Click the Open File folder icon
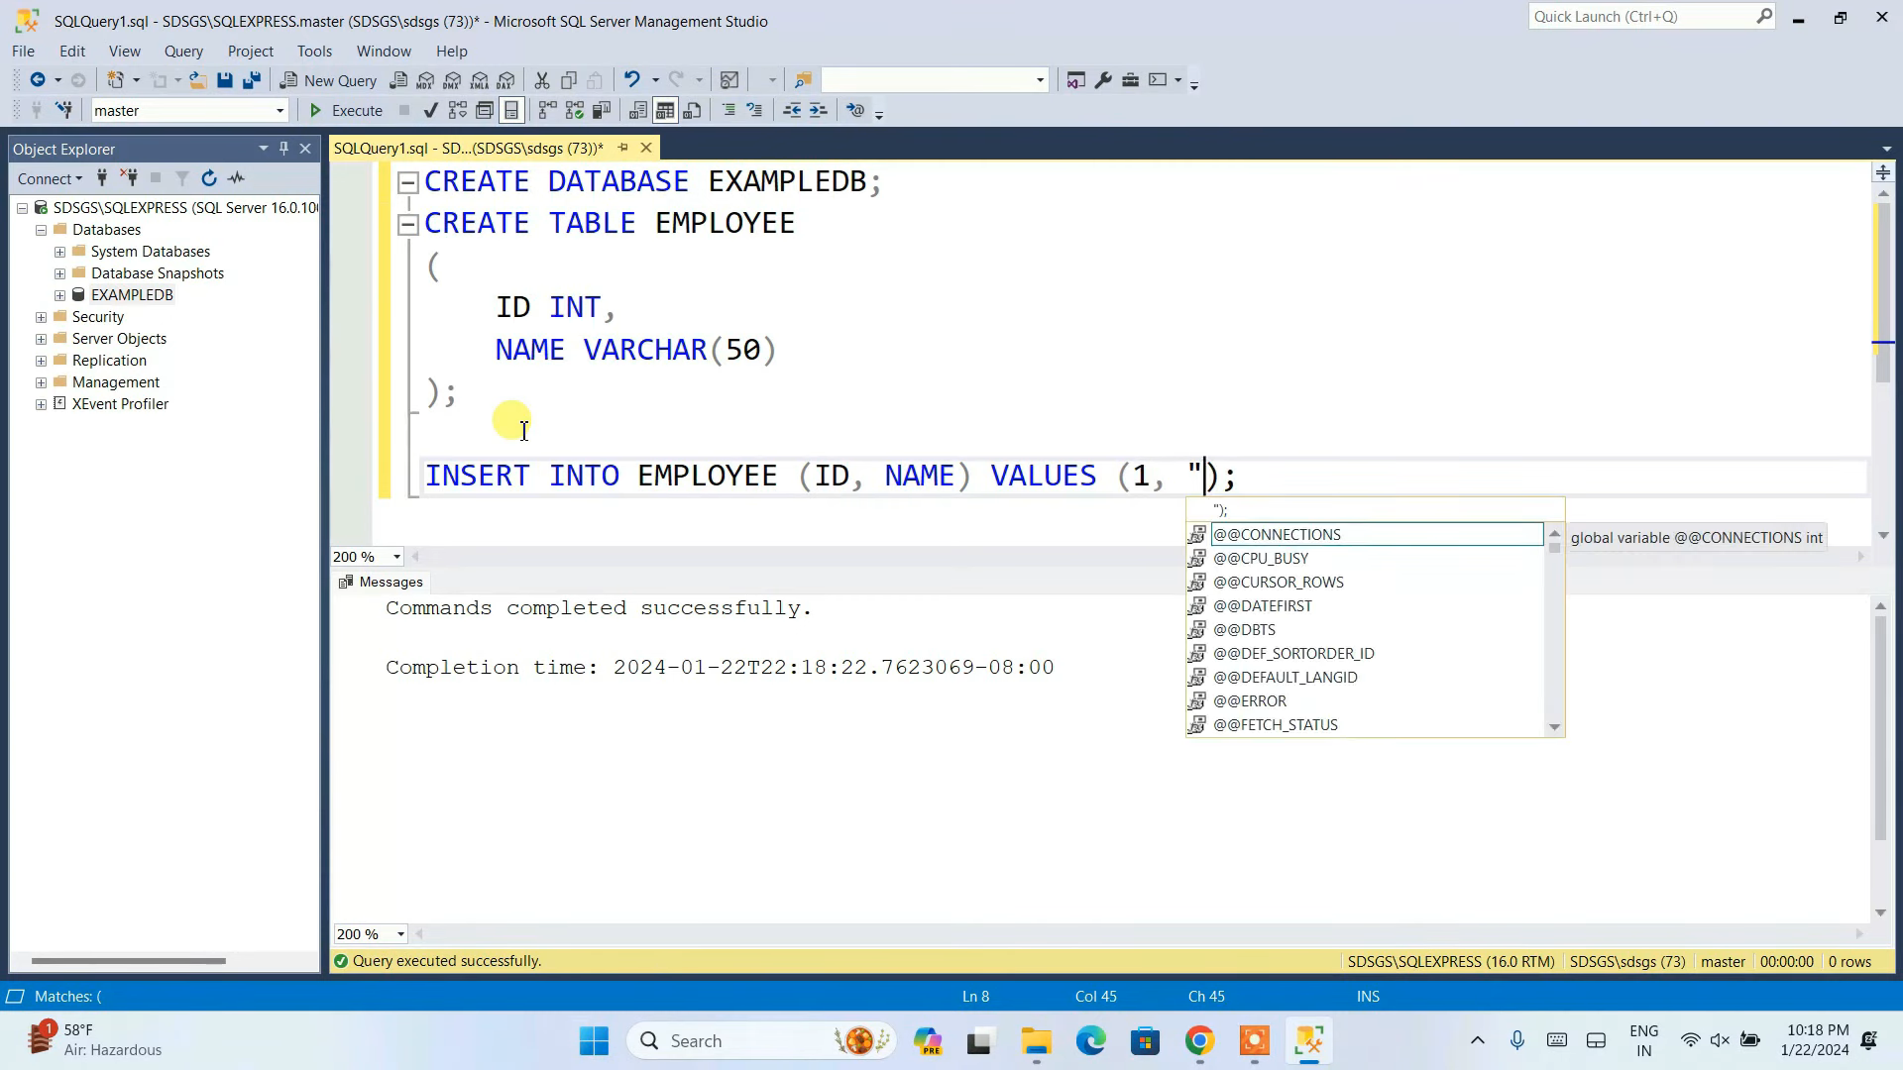 [198, 80]
